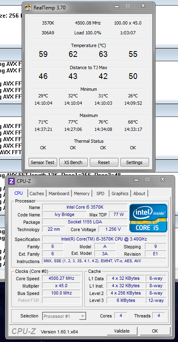This screenshot has width=178, height=342.
Task: Click the 100.00 x 45.0 multiplier reading
Action: 128,23
